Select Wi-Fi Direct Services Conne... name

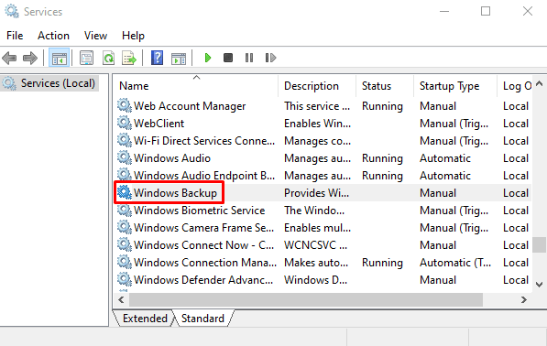tap(204, 141)
